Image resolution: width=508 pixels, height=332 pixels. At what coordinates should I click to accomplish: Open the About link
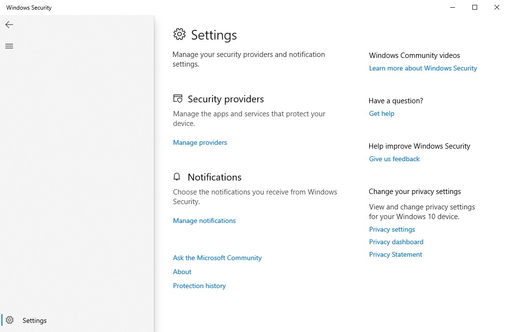click(182, 272)
